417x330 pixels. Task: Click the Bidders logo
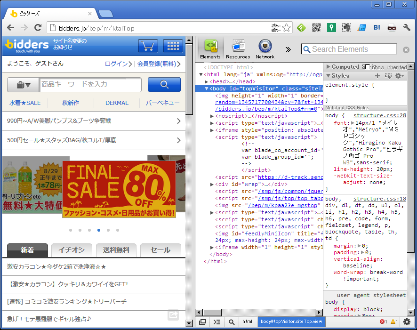[27, 46]
